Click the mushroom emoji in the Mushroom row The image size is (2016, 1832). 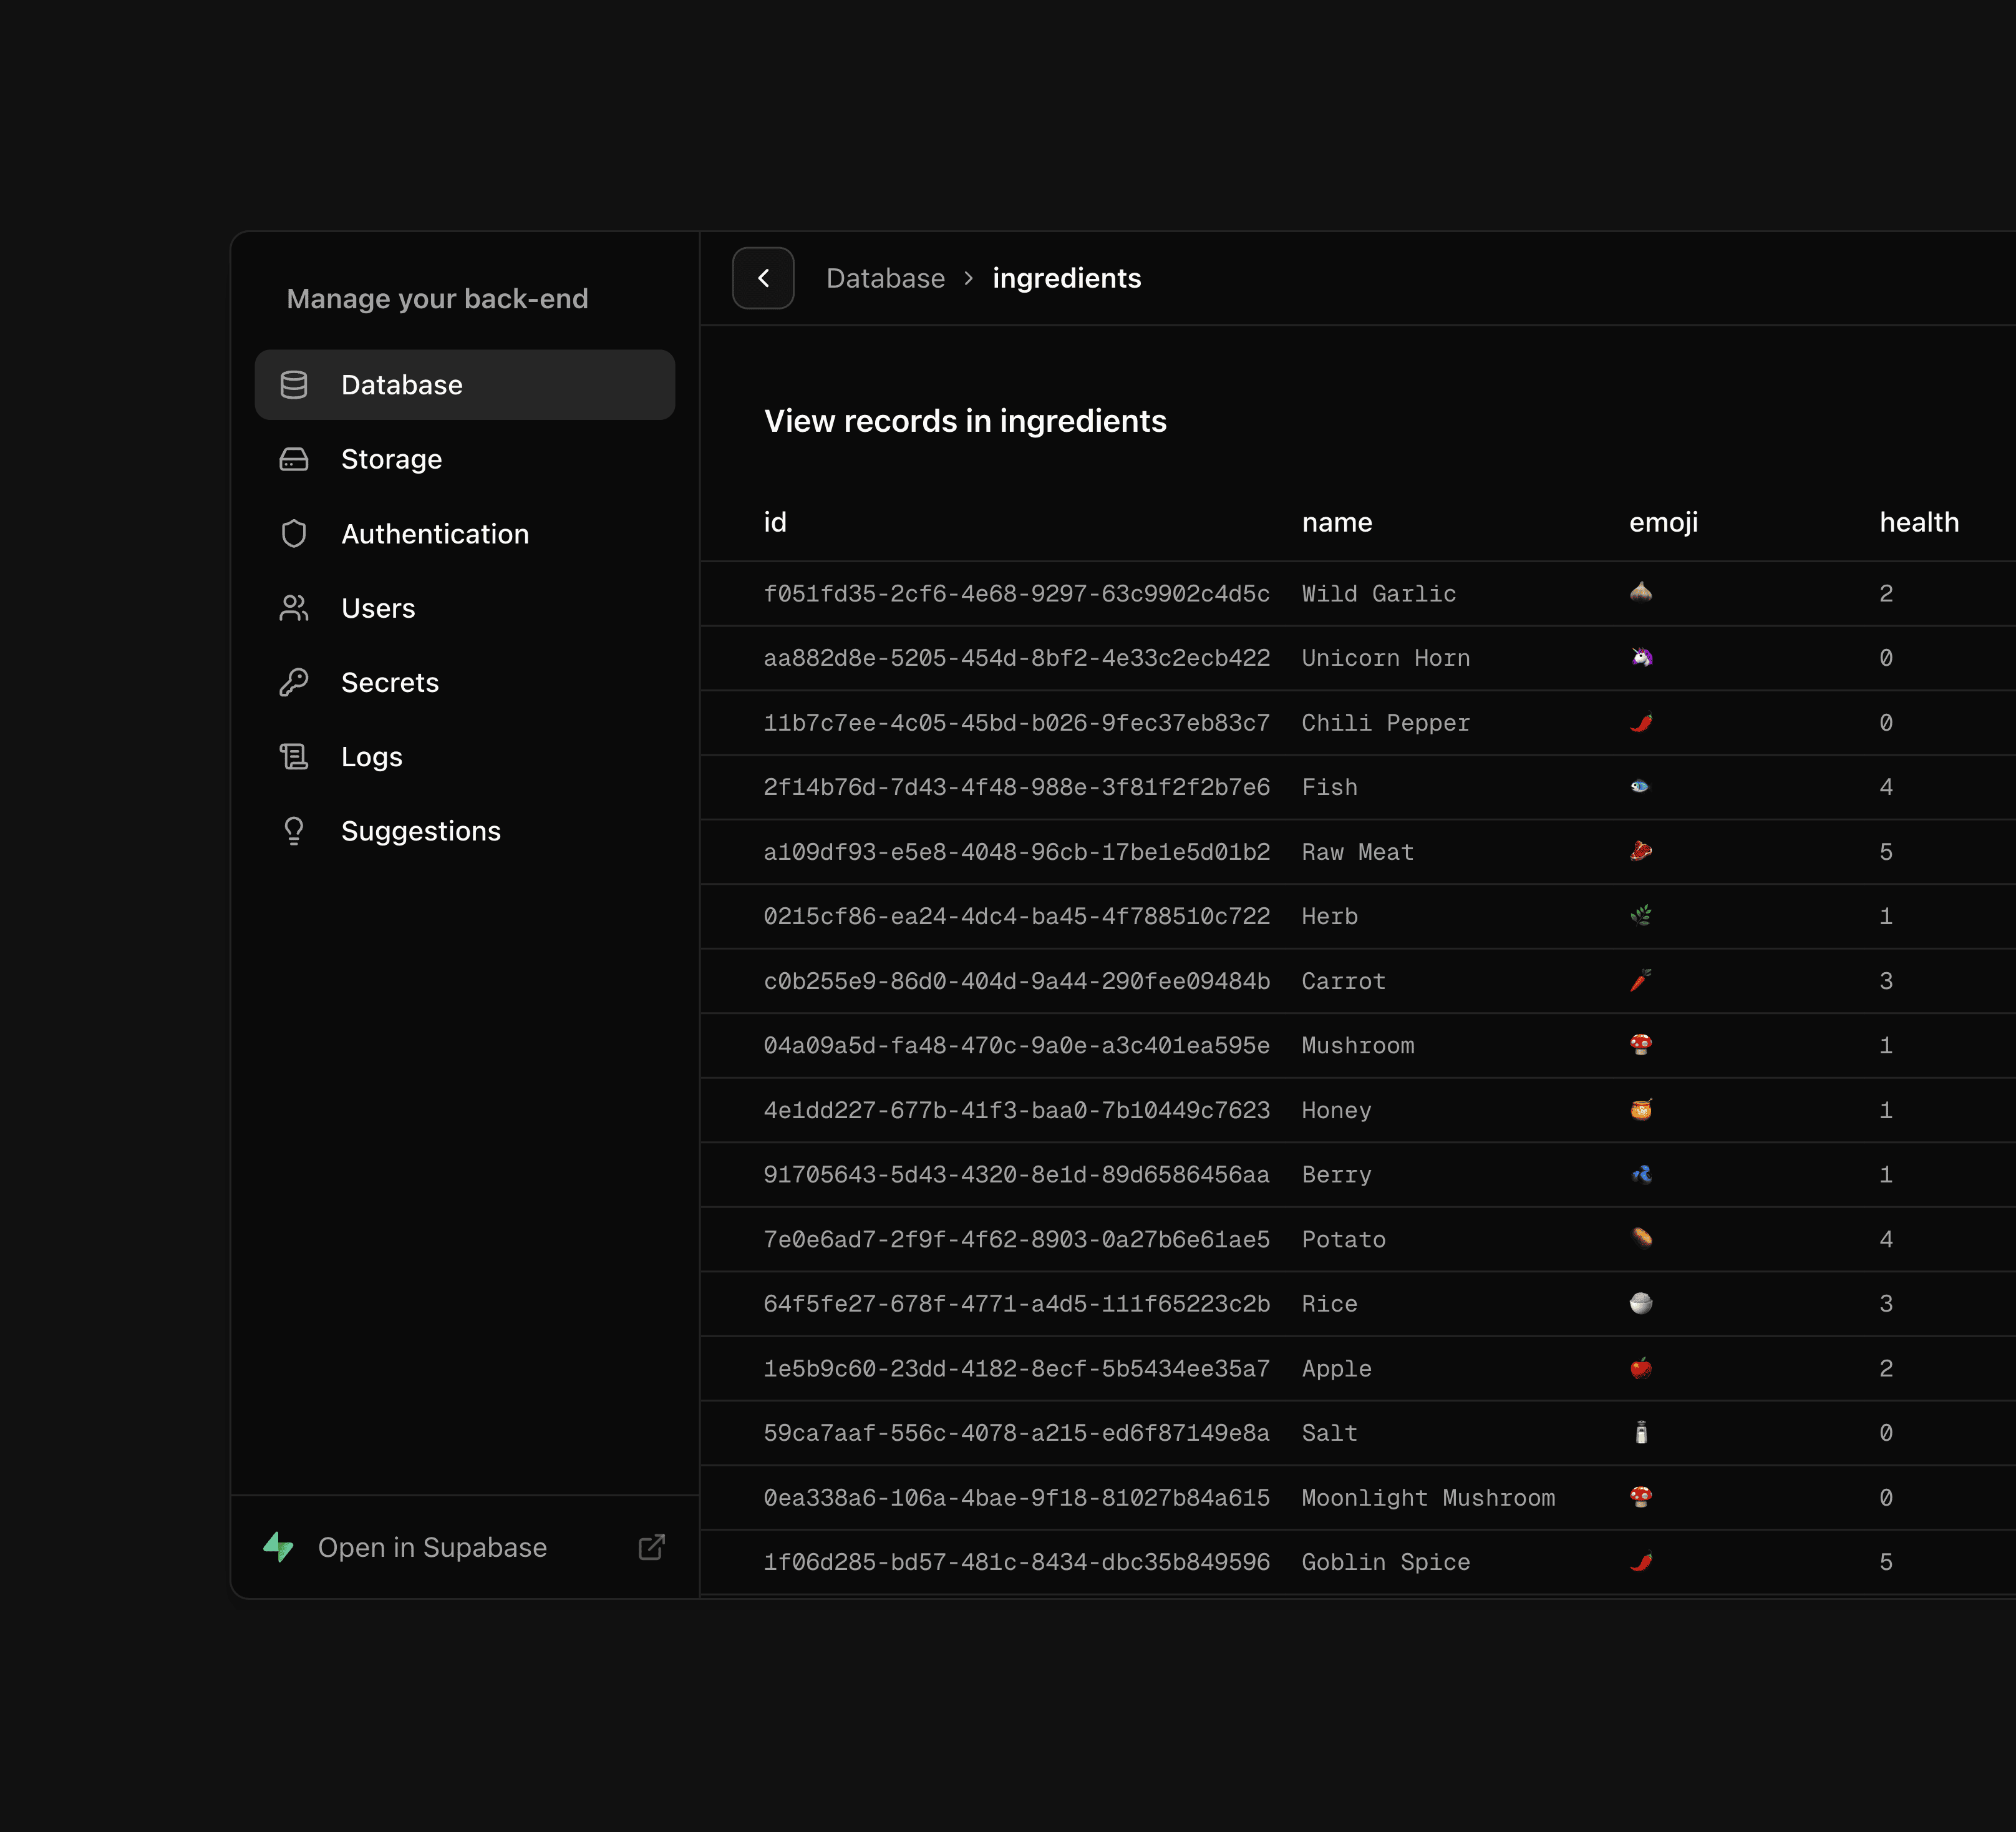pyautogui.click(x=1641, y=1045)
